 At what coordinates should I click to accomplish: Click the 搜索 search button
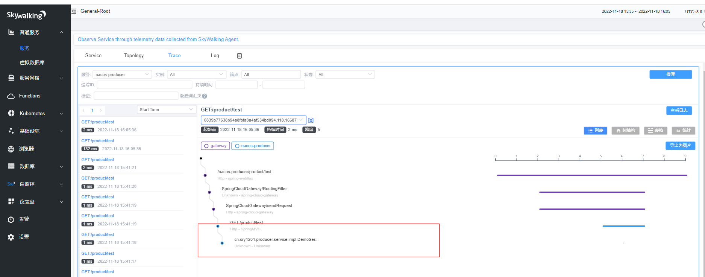(x=670, y=75)
